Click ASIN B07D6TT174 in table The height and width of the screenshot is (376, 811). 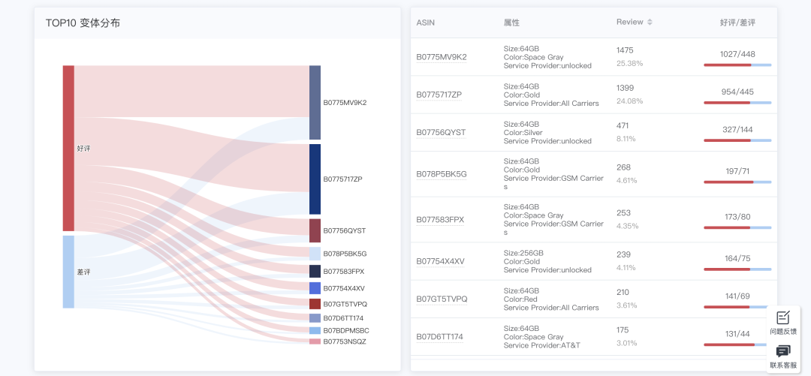click(x=440, y=337)
